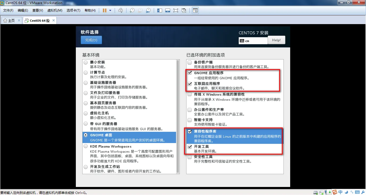The width and height of the screenshot is (366, 195).
Task: Click hard disk status icon in status bar
Action: click(315, 192)
